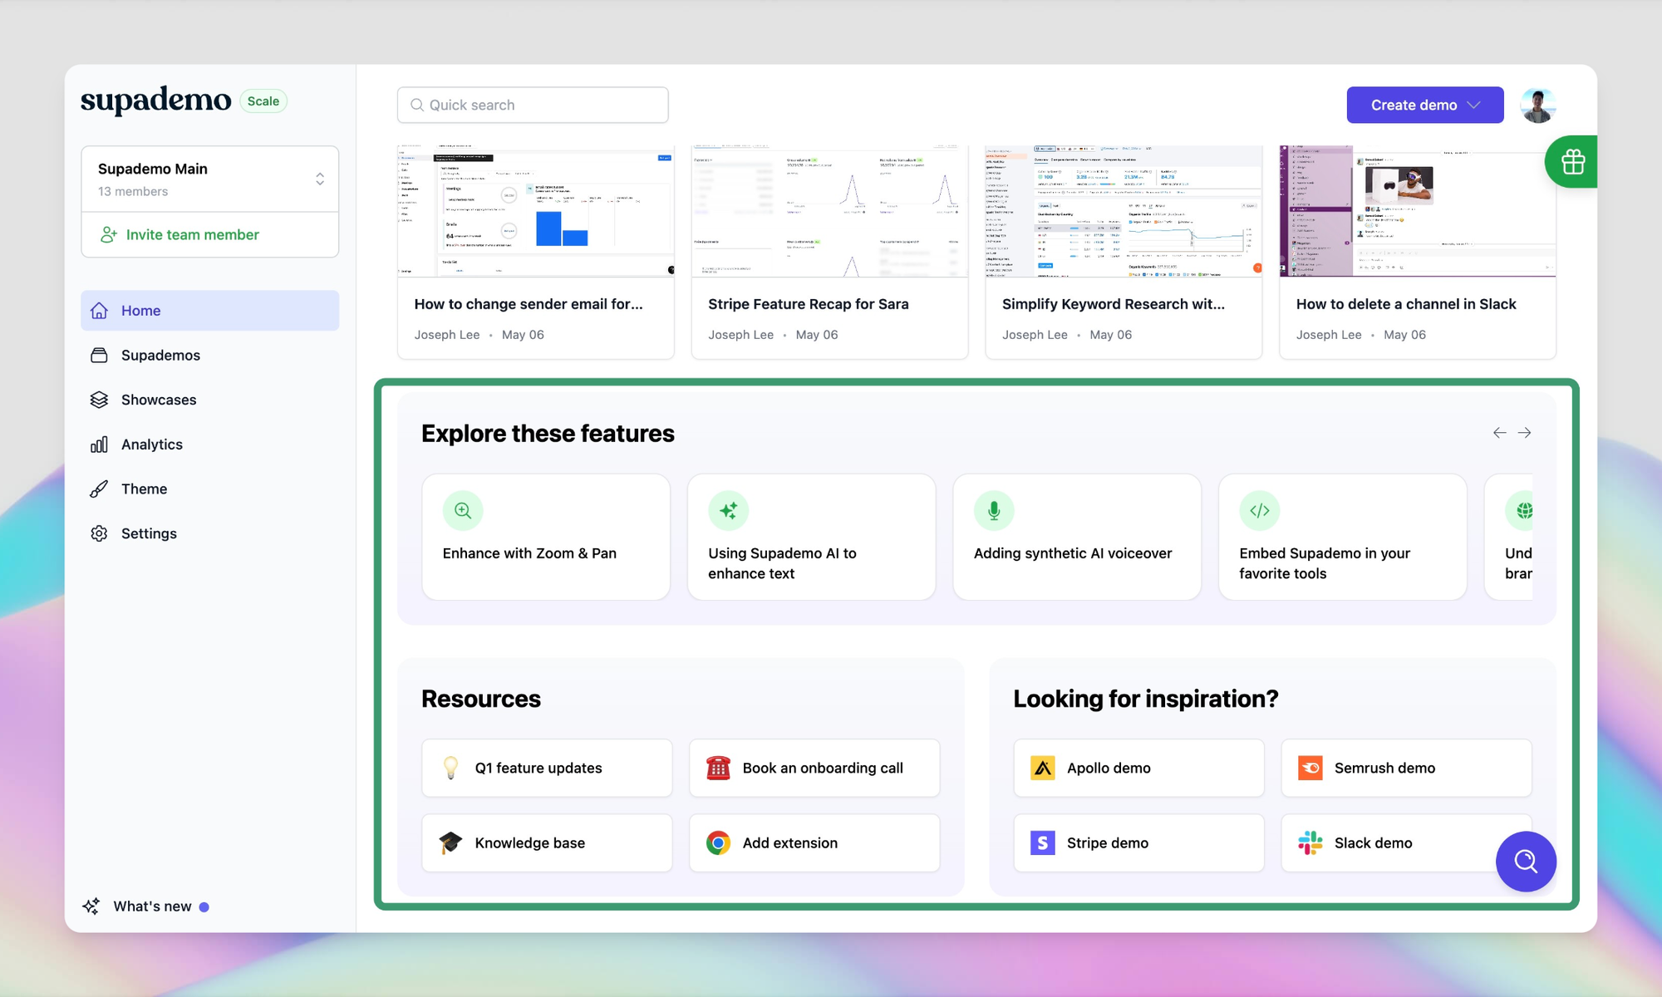The width and height of the screenshot is (1662, 997).
Task: Go to the Analytics page
Action: 209,444
